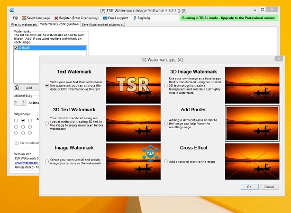The width and height of the screenshot is (291, 213).
Task: Click the Cross Effect preview image
Action: (252, 161)
